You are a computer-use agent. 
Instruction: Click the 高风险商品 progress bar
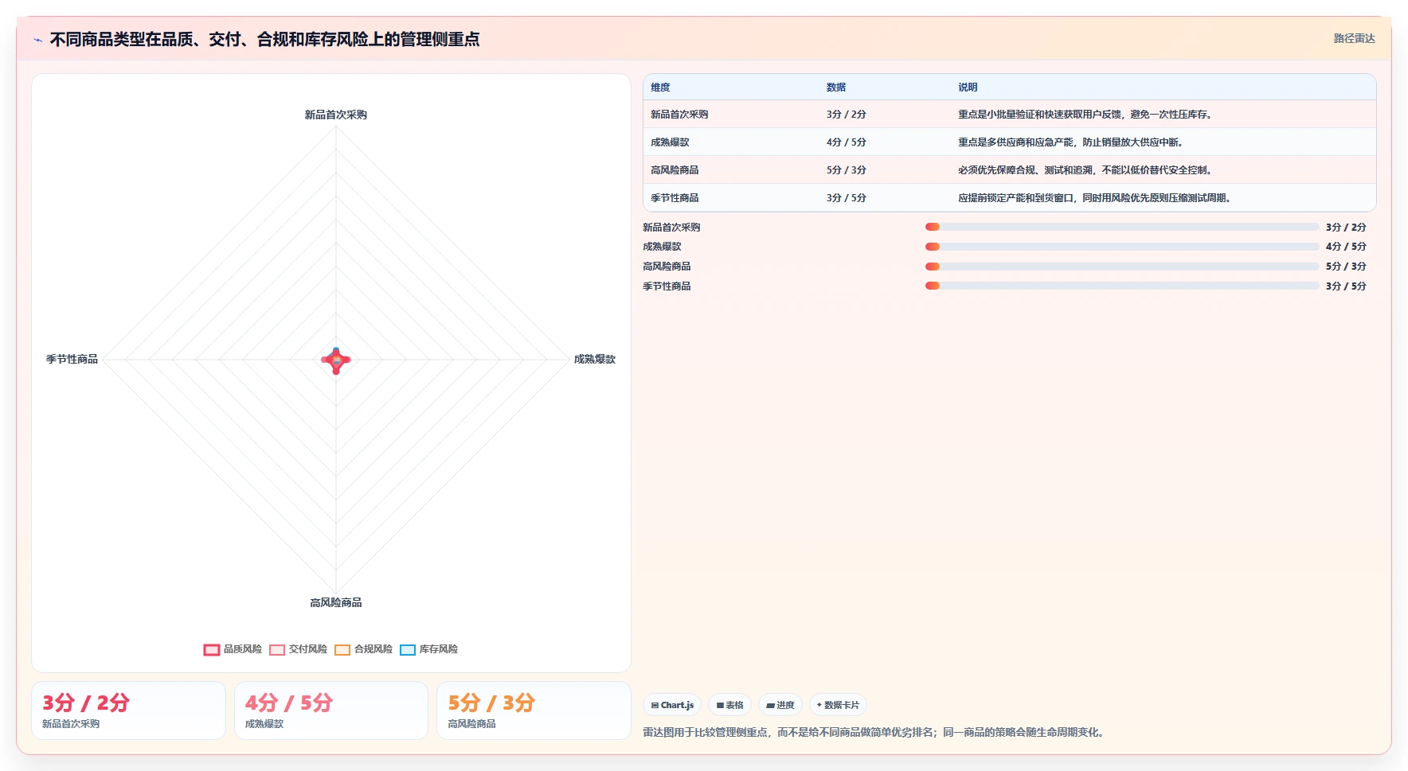point(1122,267)
